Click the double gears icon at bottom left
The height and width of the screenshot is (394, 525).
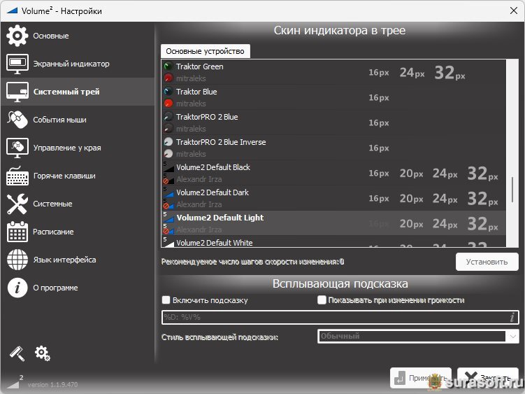point(43,353)
